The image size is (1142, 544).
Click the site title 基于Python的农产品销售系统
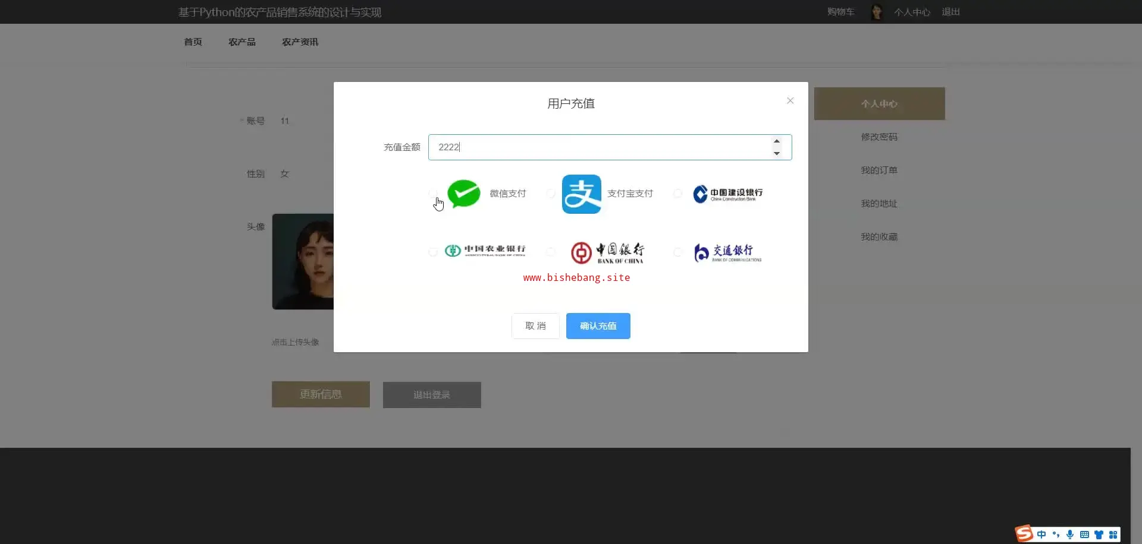(280, 12)
